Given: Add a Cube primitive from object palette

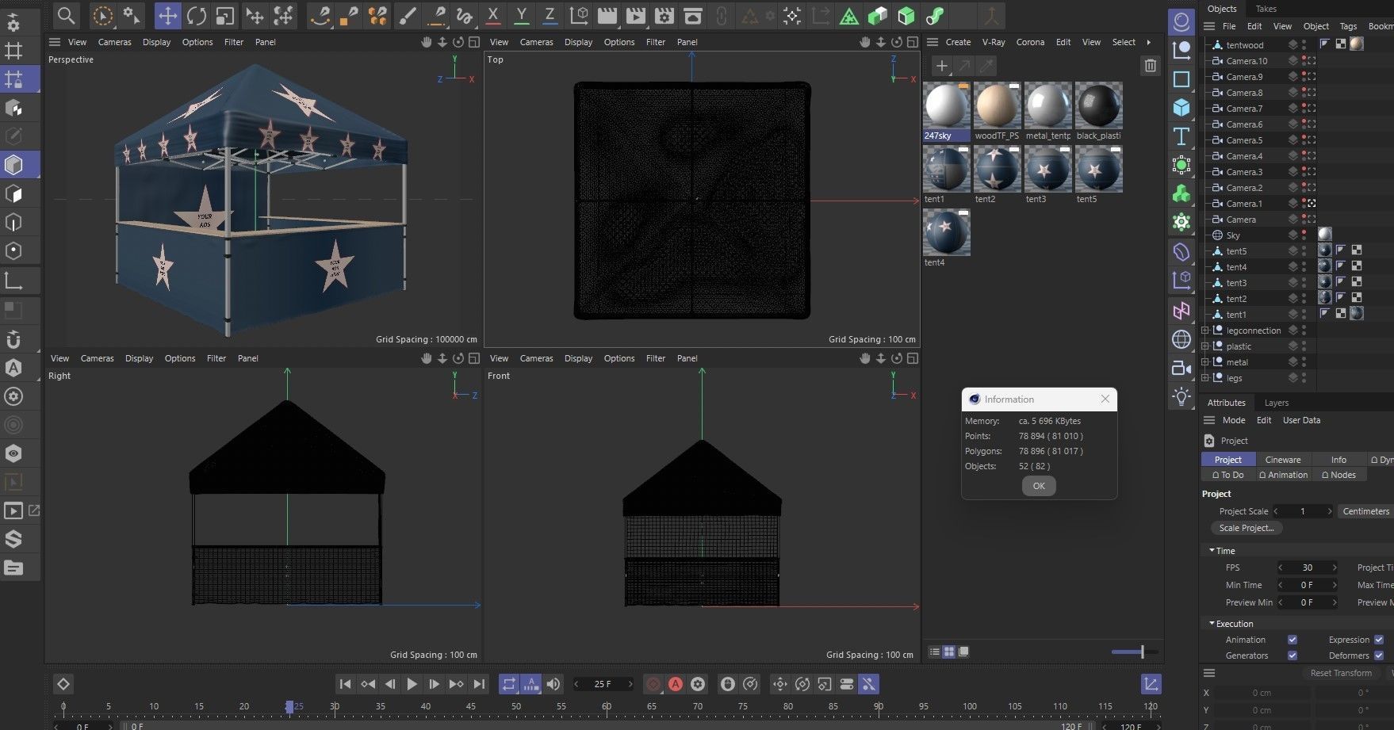Looking at the screenshot, I should [x=1181, y=107].
